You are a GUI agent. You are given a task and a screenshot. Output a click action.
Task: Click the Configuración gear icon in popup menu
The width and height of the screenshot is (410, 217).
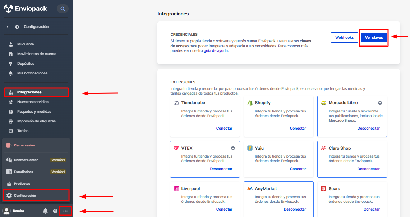click(x=9, y=196)
